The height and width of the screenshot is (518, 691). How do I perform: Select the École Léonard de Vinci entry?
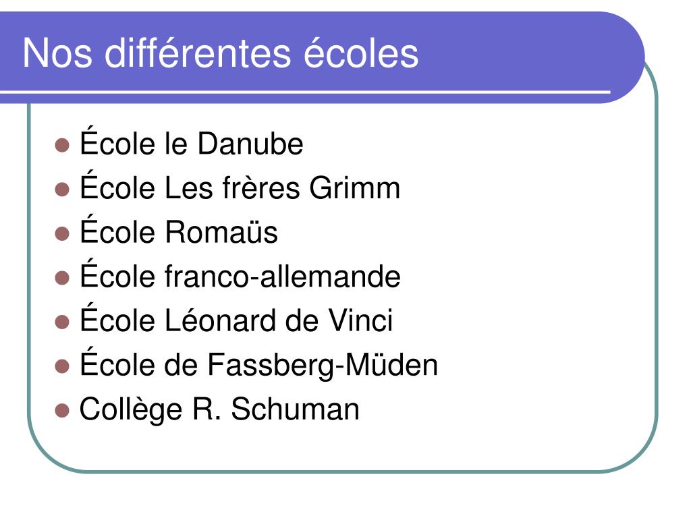[x=236, y=318]
